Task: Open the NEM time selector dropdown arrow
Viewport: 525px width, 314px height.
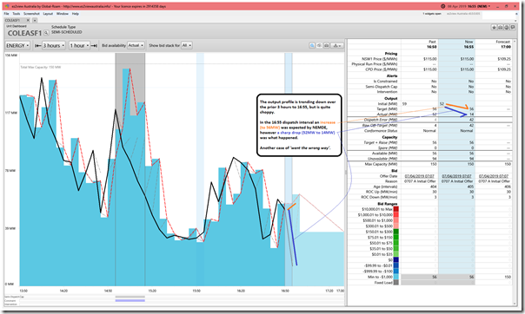Action: point(489,6)
